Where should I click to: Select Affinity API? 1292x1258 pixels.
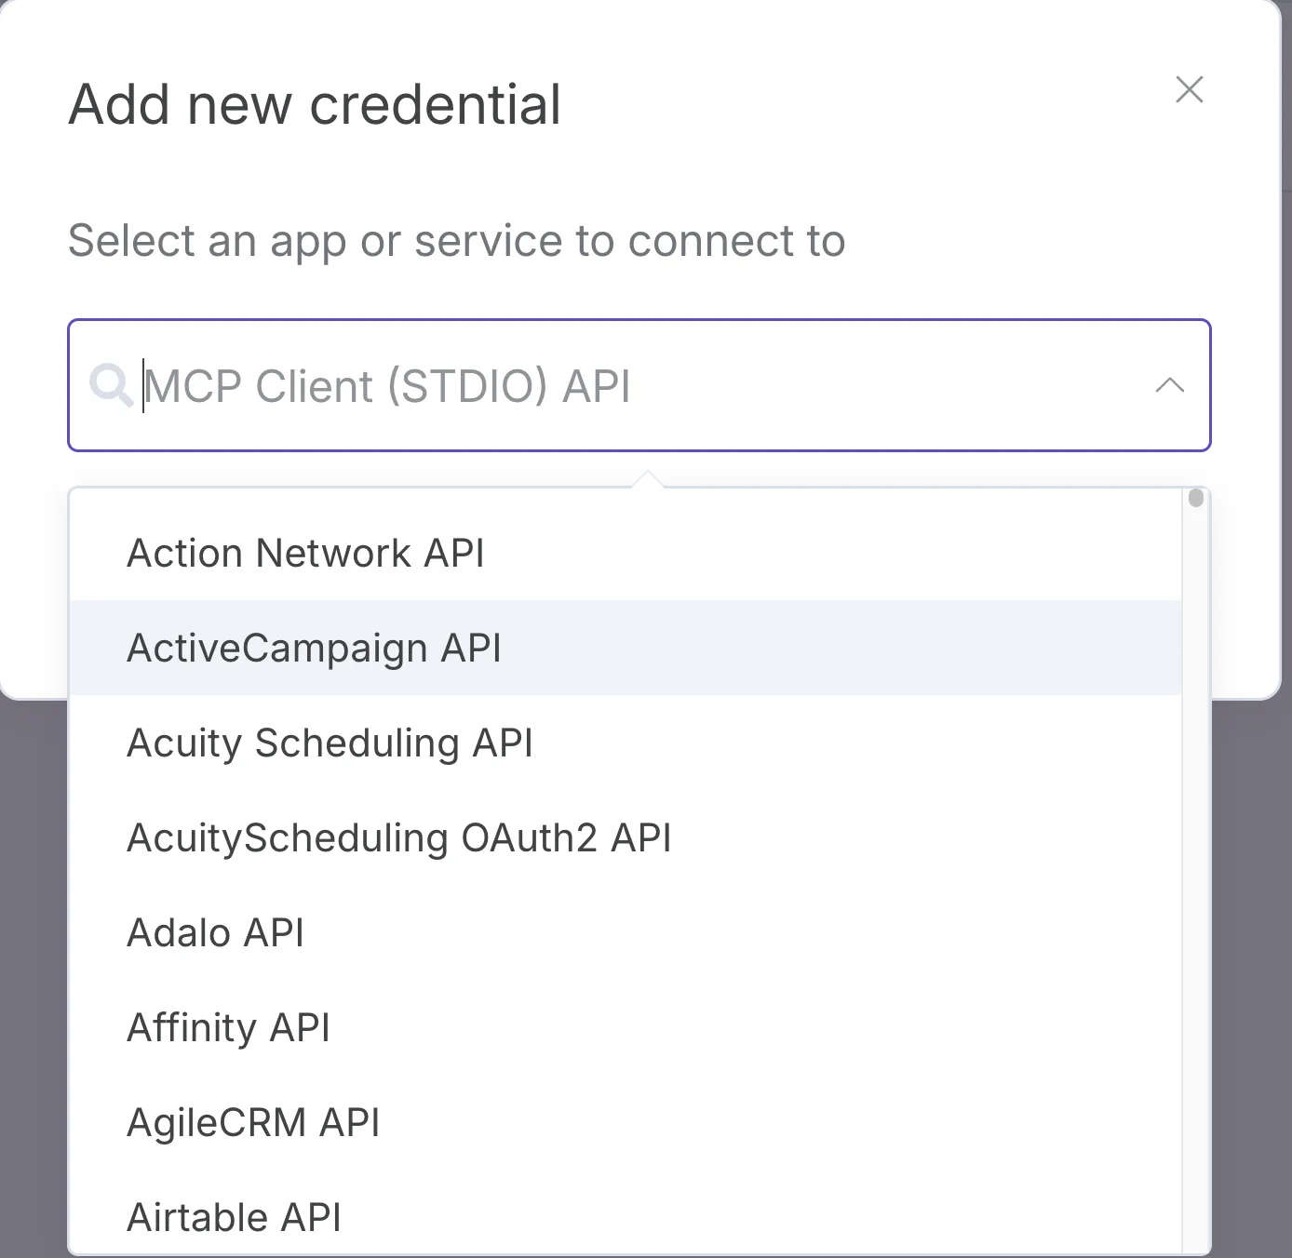[227, 1026]
